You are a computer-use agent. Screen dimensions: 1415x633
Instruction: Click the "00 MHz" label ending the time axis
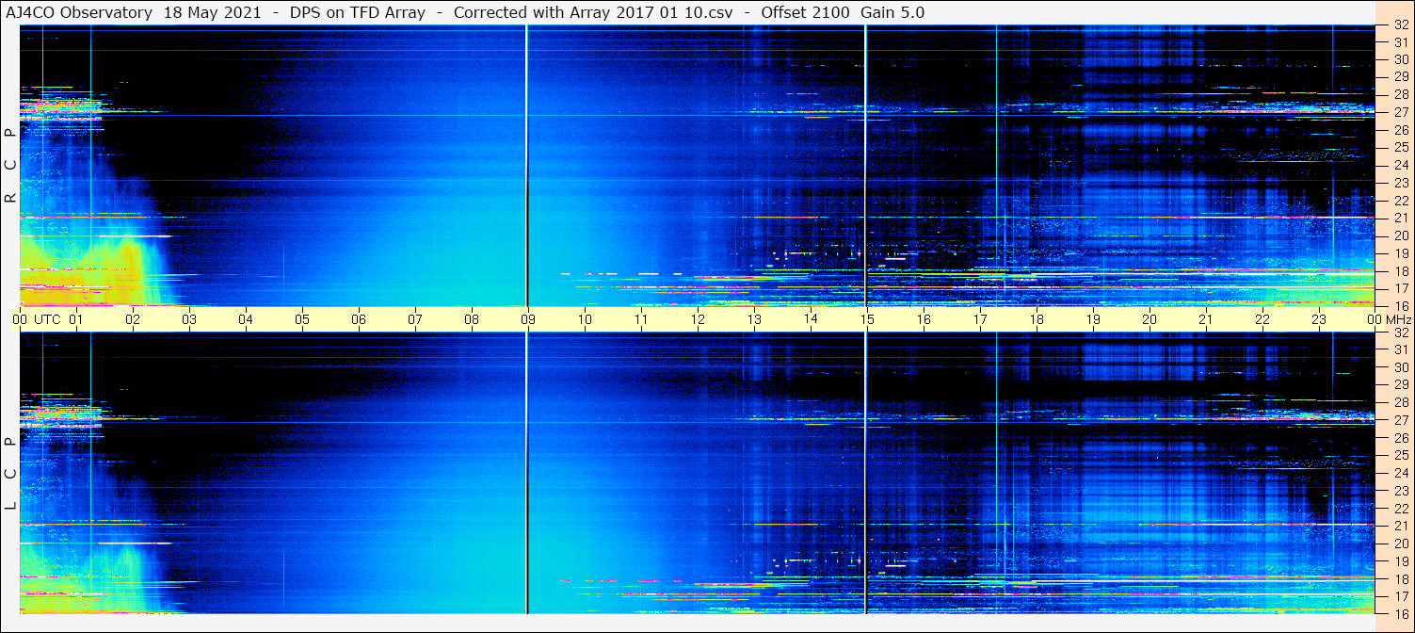coord(1390,319)
